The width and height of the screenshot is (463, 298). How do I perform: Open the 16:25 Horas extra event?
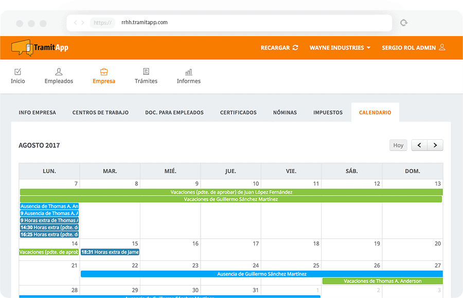coord(49,235)
